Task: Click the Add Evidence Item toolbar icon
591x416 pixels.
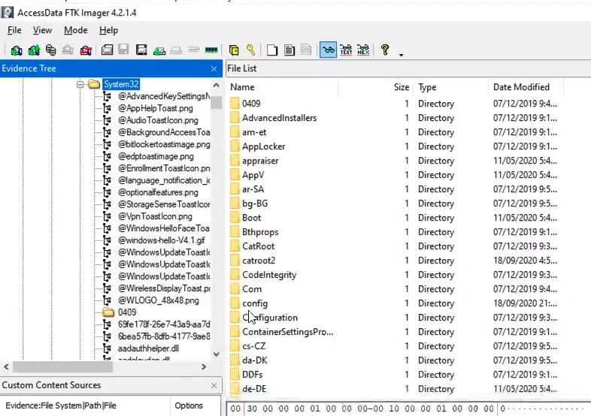Action: (17, 50)
